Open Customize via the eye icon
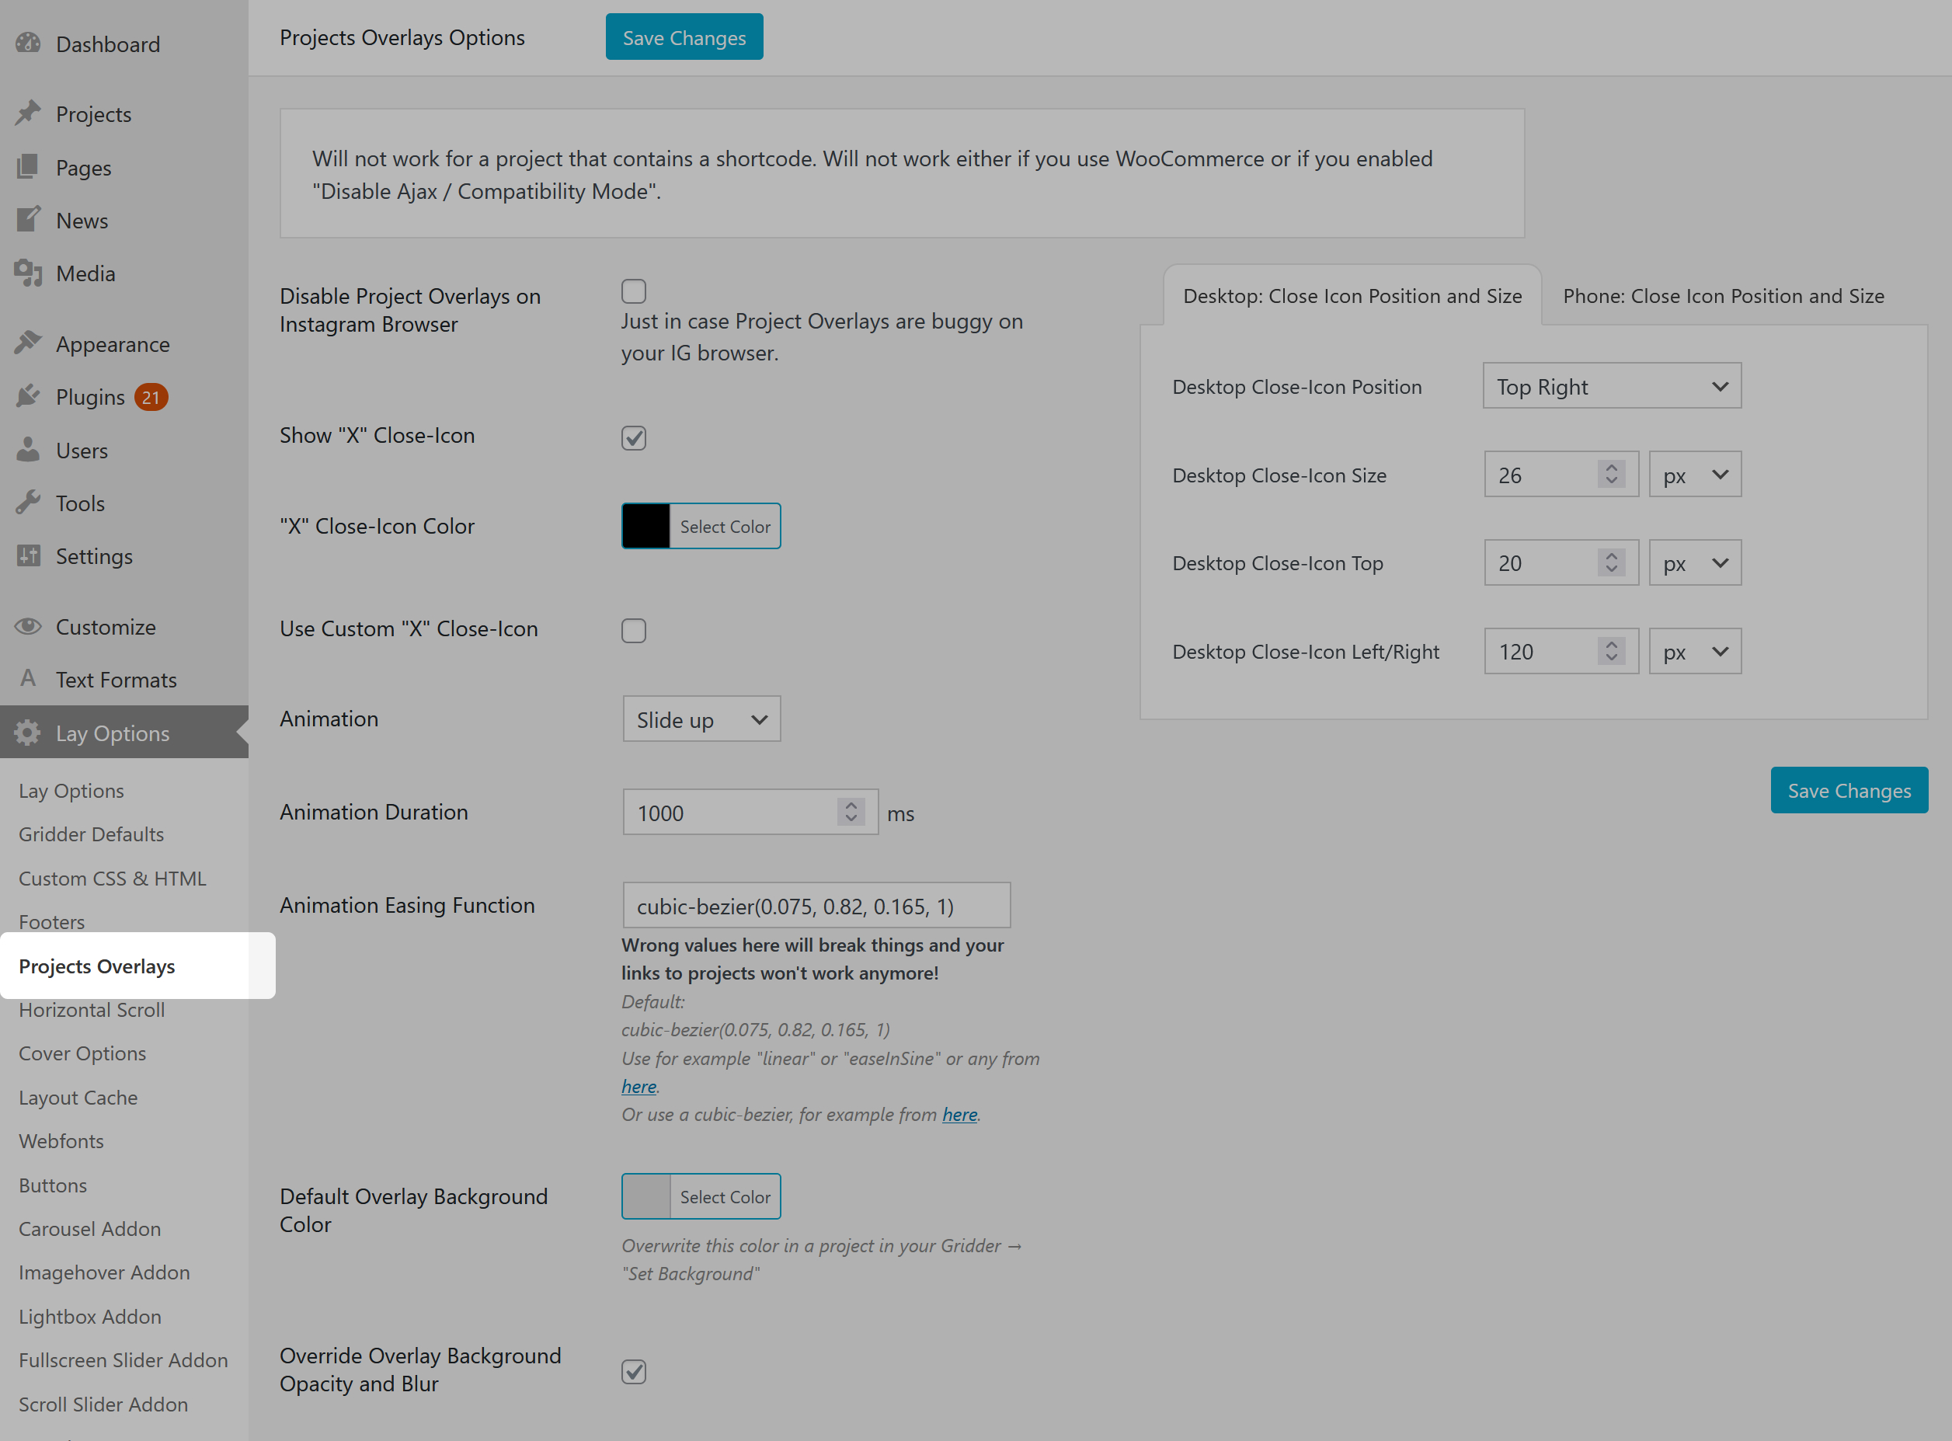Screen dimensions: 1952x1441 (x=27, y=626)
